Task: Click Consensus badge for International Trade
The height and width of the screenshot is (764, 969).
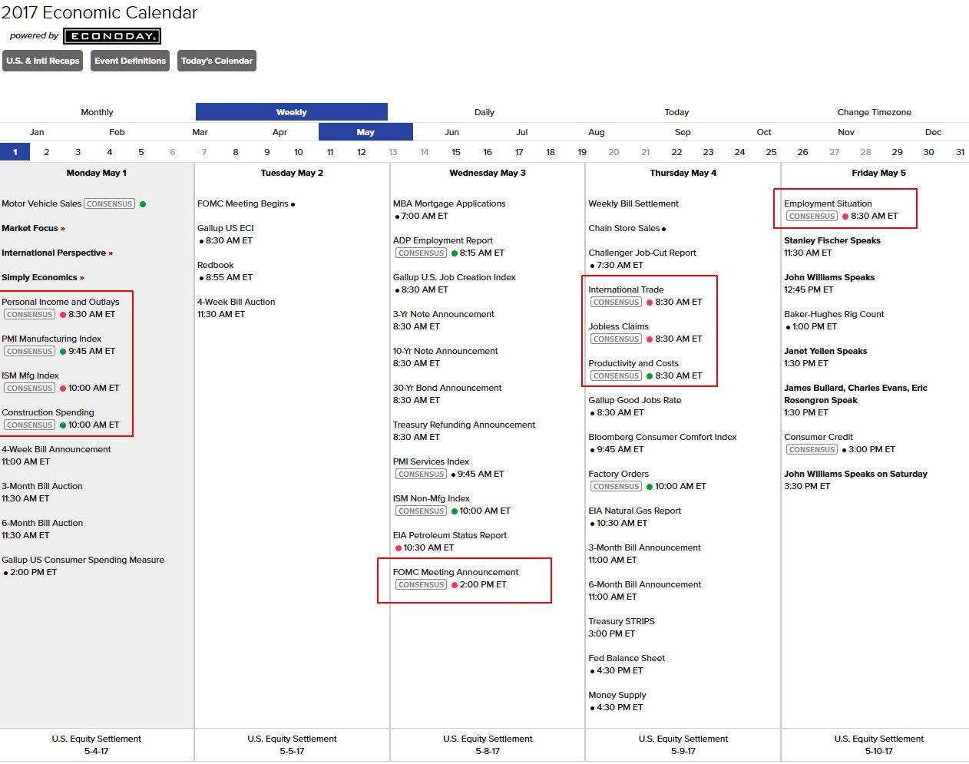Action: 617,302
